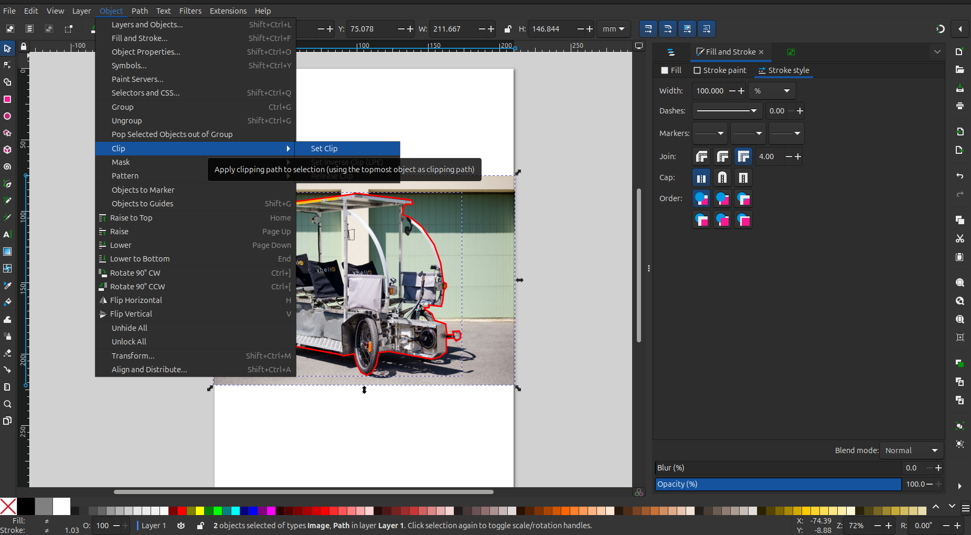This screenshot has height=535, width=971.
Task: Select the Zoom tool
Action: coord(7,404)
